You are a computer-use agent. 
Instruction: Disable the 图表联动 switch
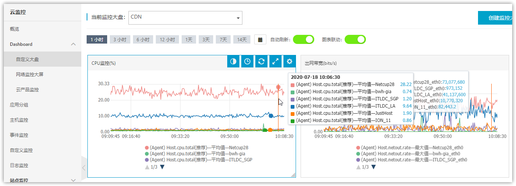click(x=355, y=39)
